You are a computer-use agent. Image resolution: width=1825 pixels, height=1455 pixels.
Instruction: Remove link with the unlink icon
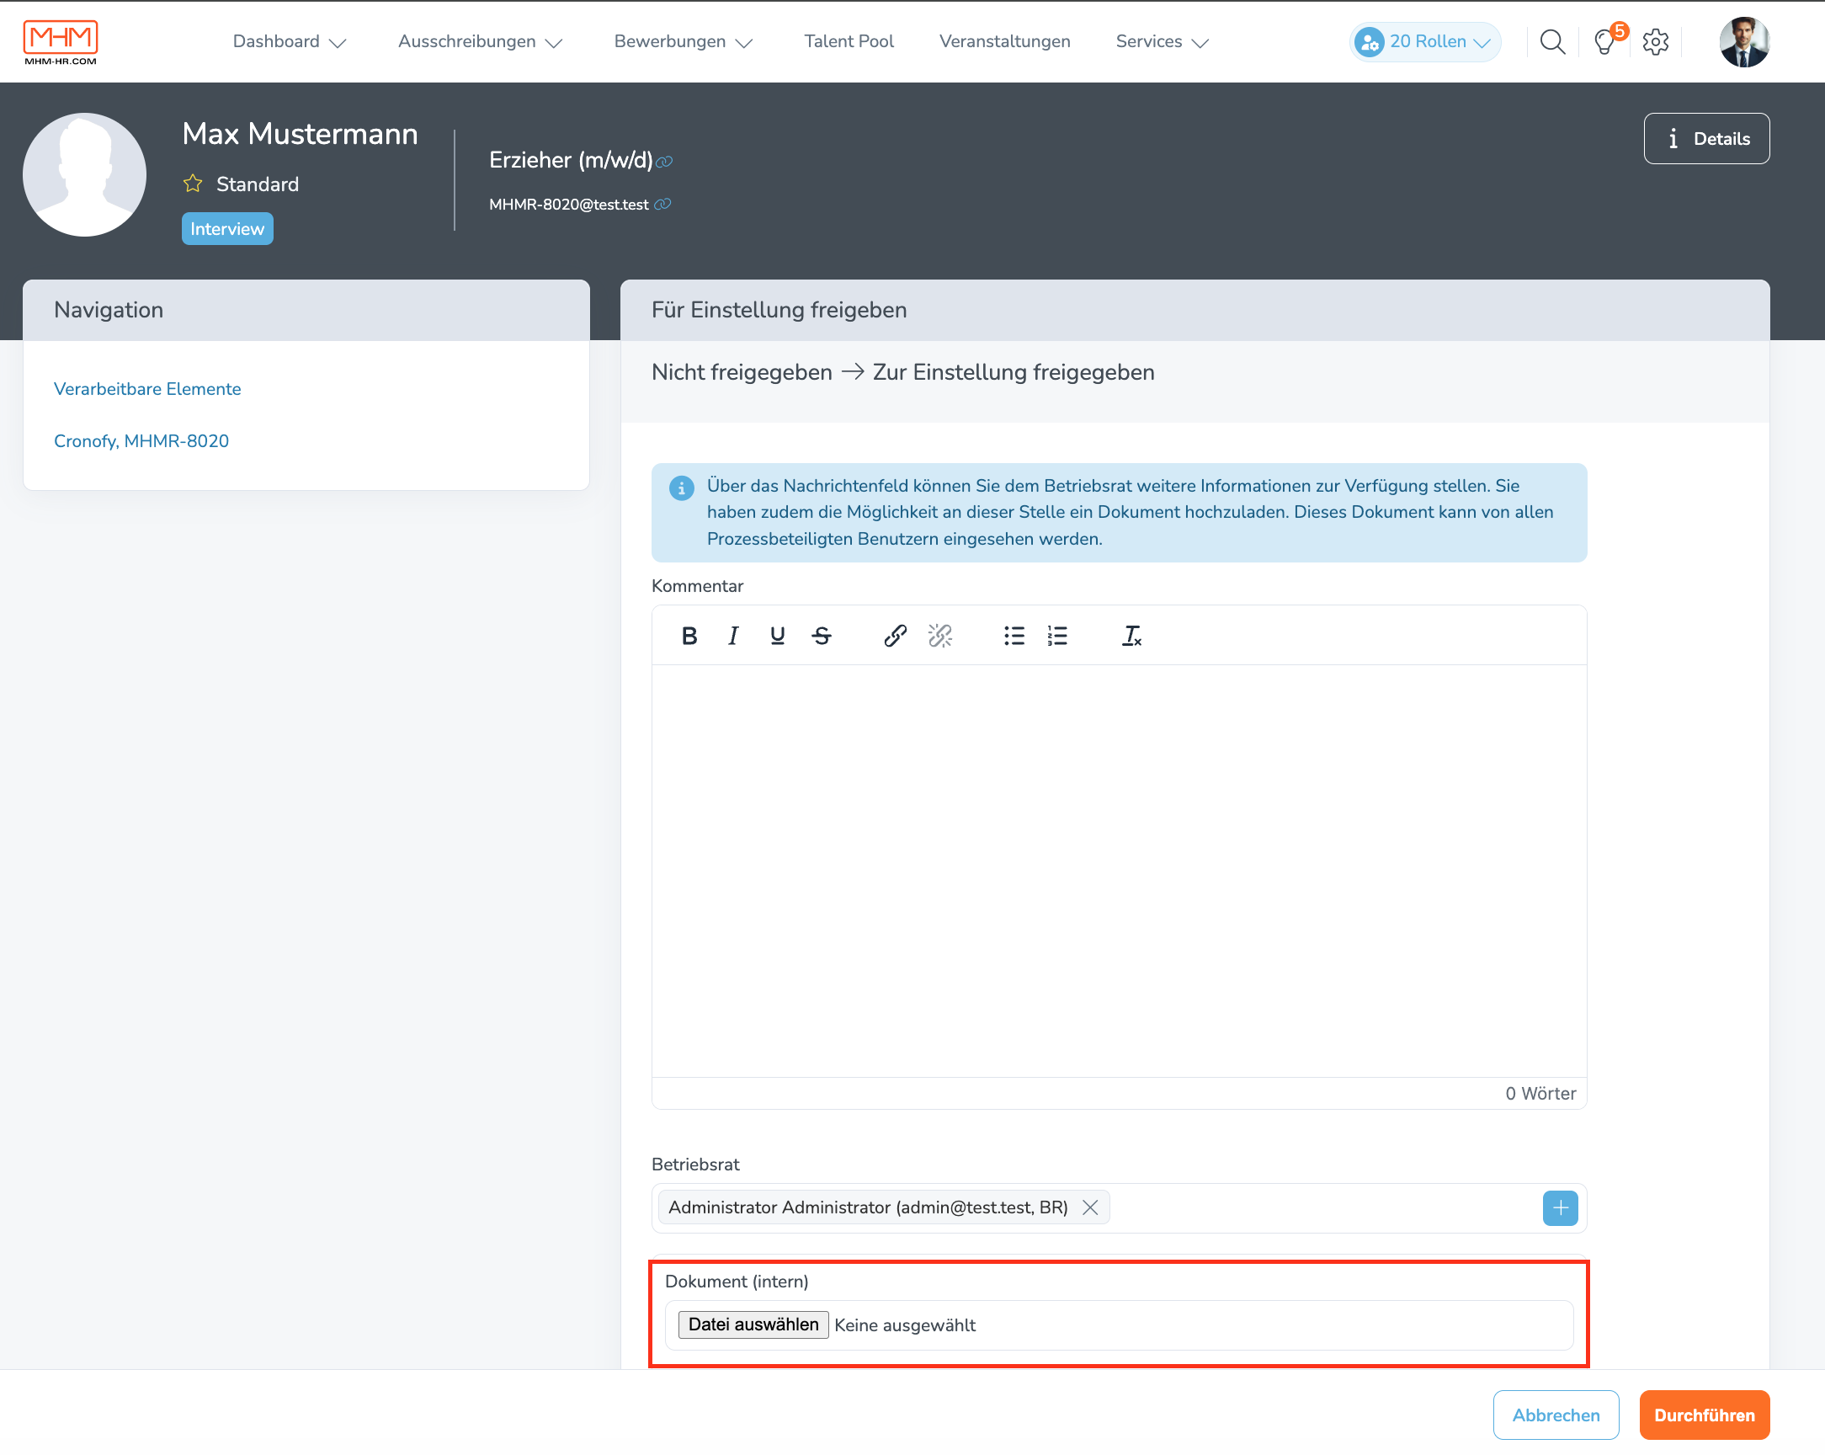[x=939, y=635]
